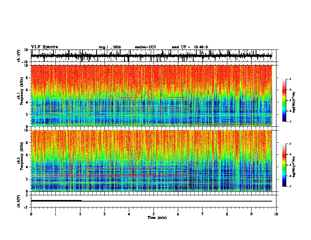Click the ch.2 colorbar log(PSD) label

294,167
